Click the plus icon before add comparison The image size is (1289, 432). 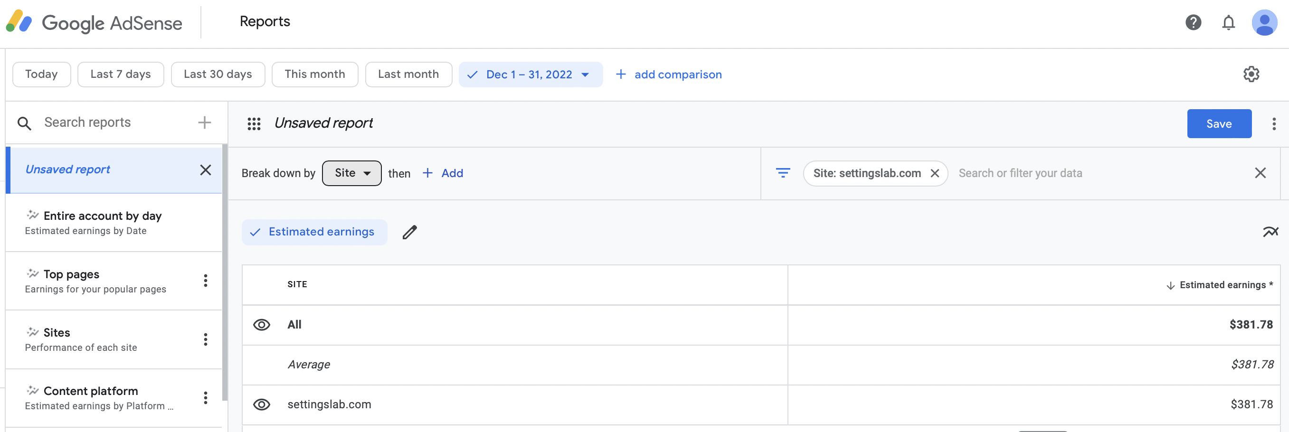[620, 74]
